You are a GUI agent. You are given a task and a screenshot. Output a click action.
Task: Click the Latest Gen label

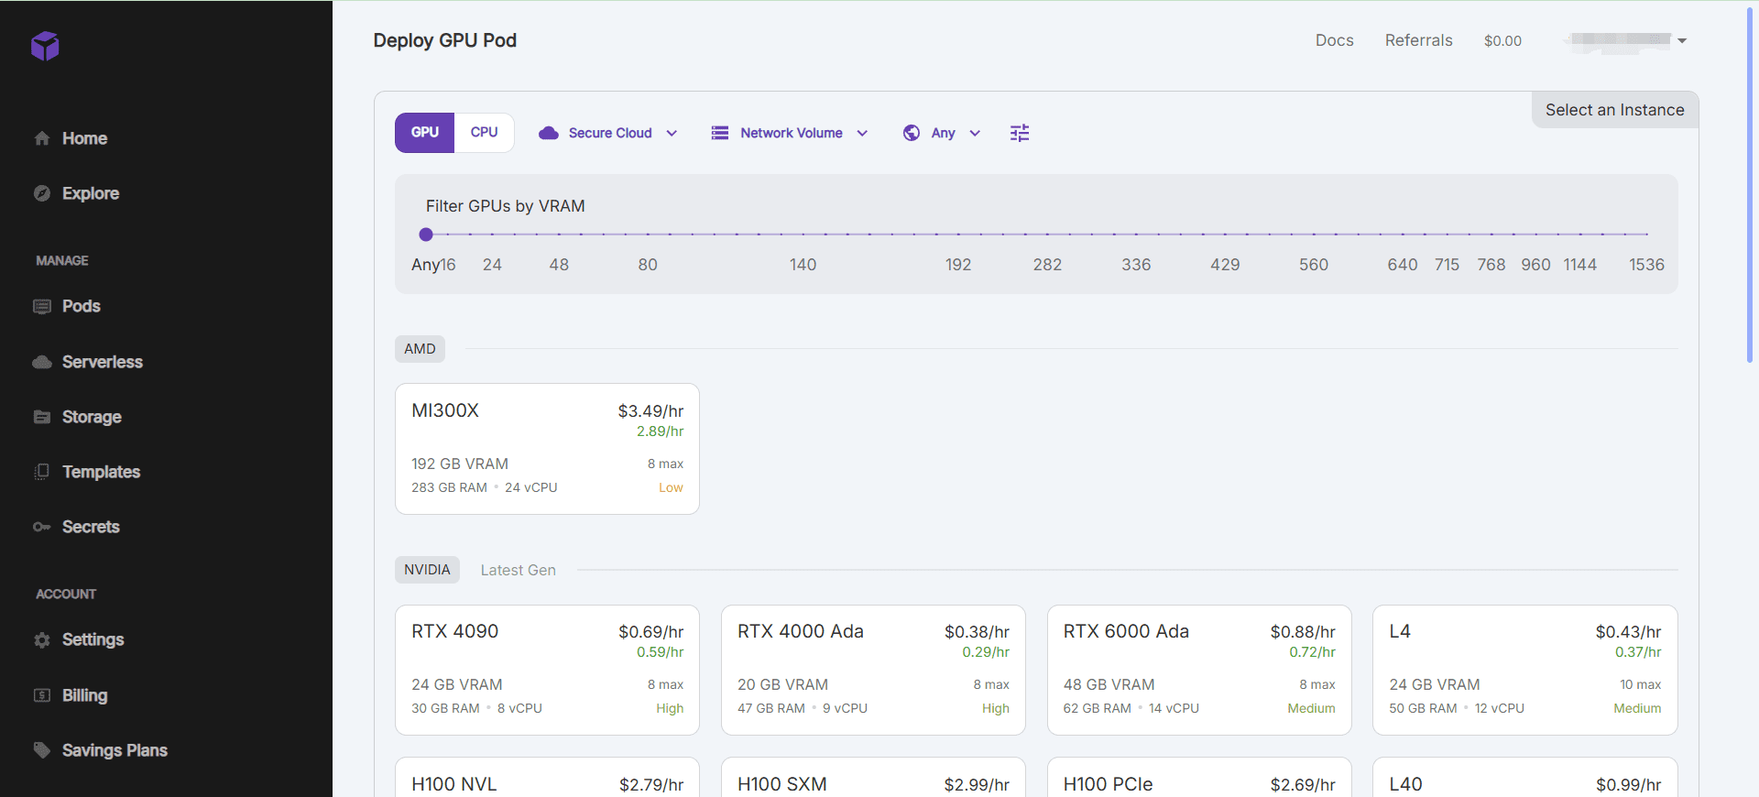tap(518, 570)
